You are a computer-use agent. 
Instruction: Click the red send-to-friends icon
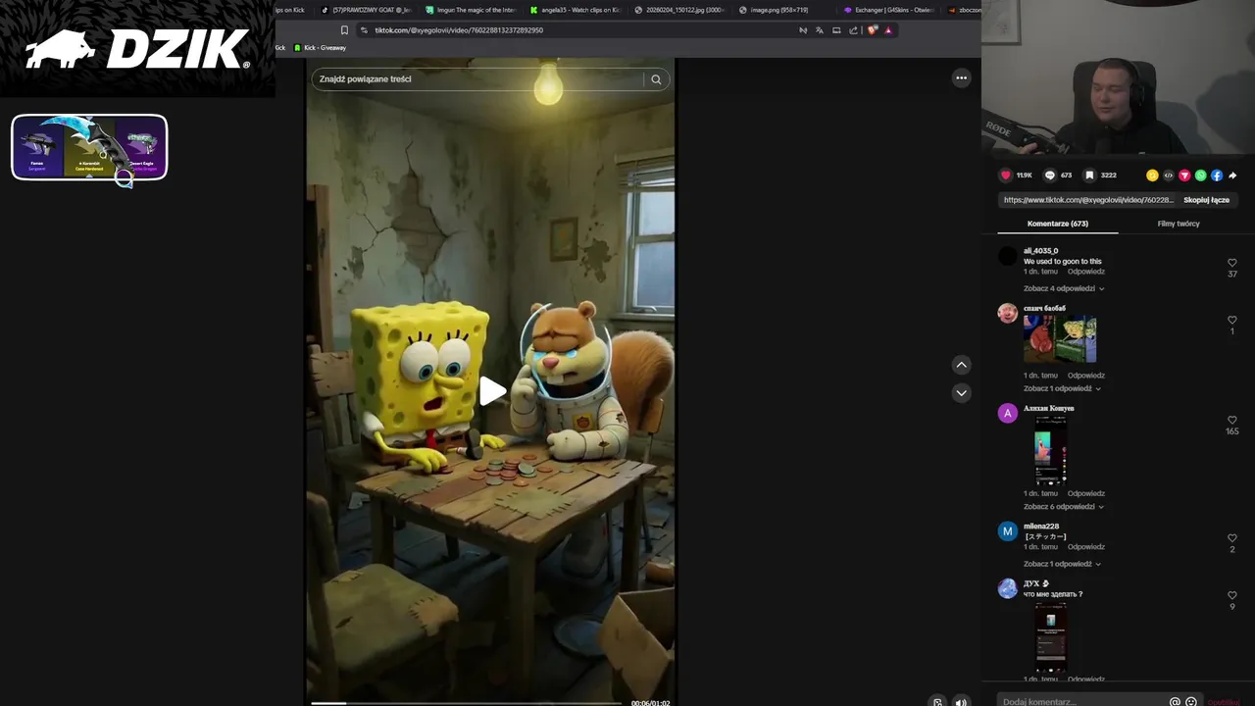click(x=1184, y=176)
